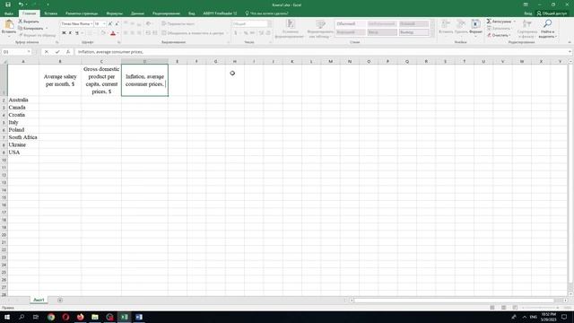Open the font size dropdown
Screen dimensions: 574x323
click(104, 24)
